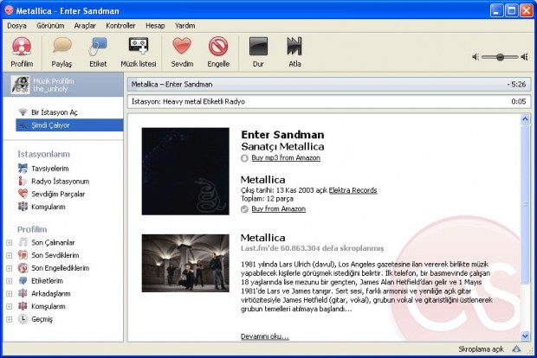Open Tavsiyelerim station
Screen dimensions: 537x358
[x=50, y=169]
